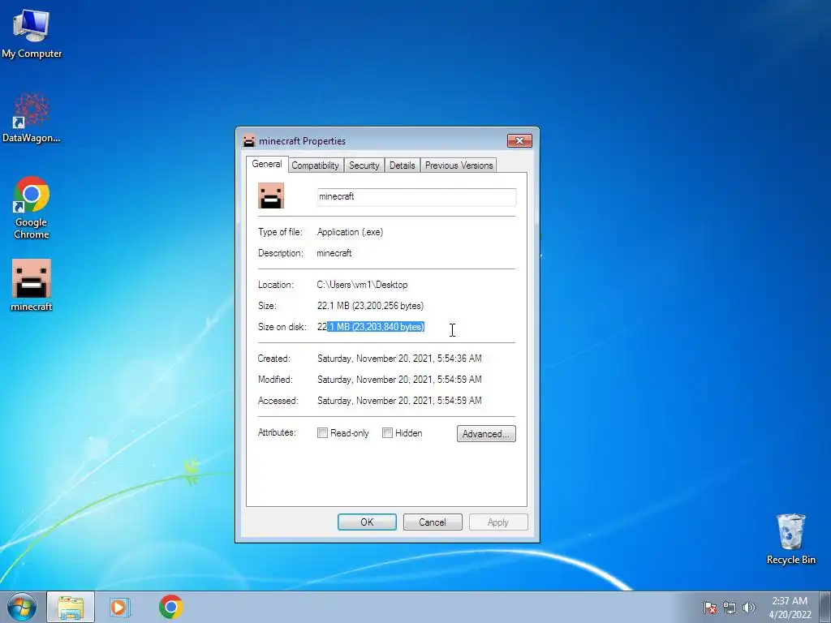Viewport: 831px width, 623px height.
Task: Select the DataWagon desktop shortcut
Action: pos(32,118)
